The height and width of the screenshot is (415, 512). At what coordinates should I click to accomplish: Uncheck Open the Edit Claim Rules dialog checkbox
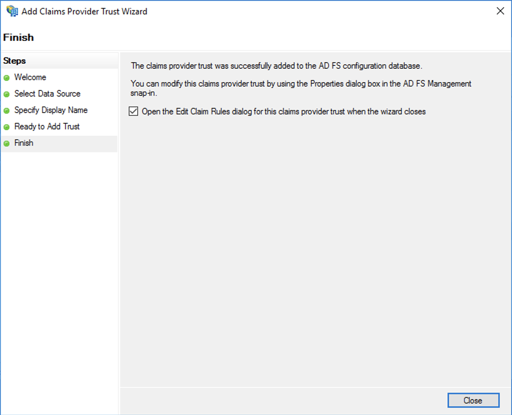click(x=133, y=111)
